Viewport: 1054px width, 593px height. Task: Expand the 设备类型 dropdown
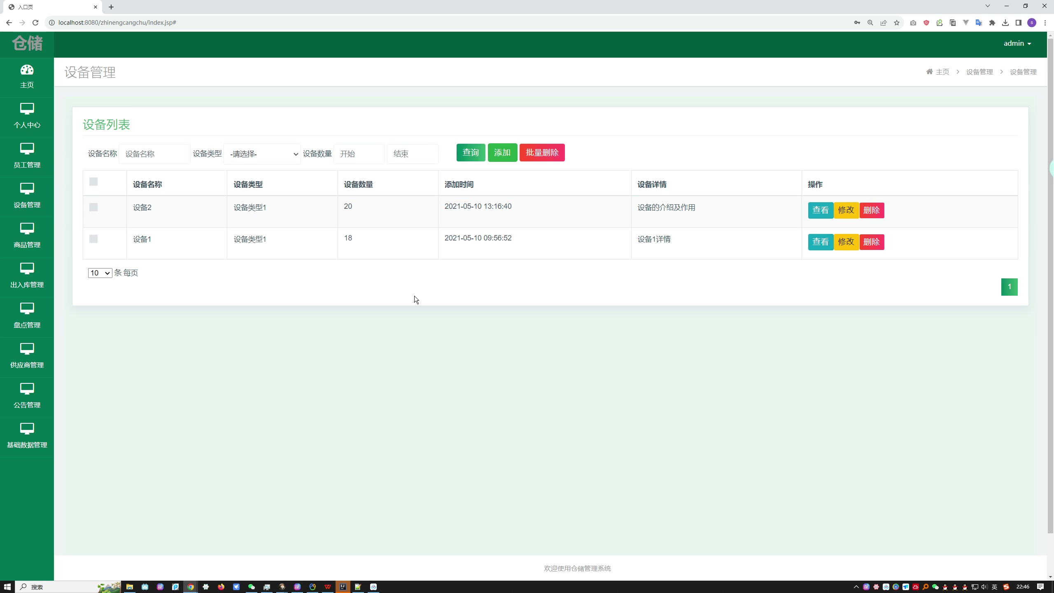(x=262, y=154)
